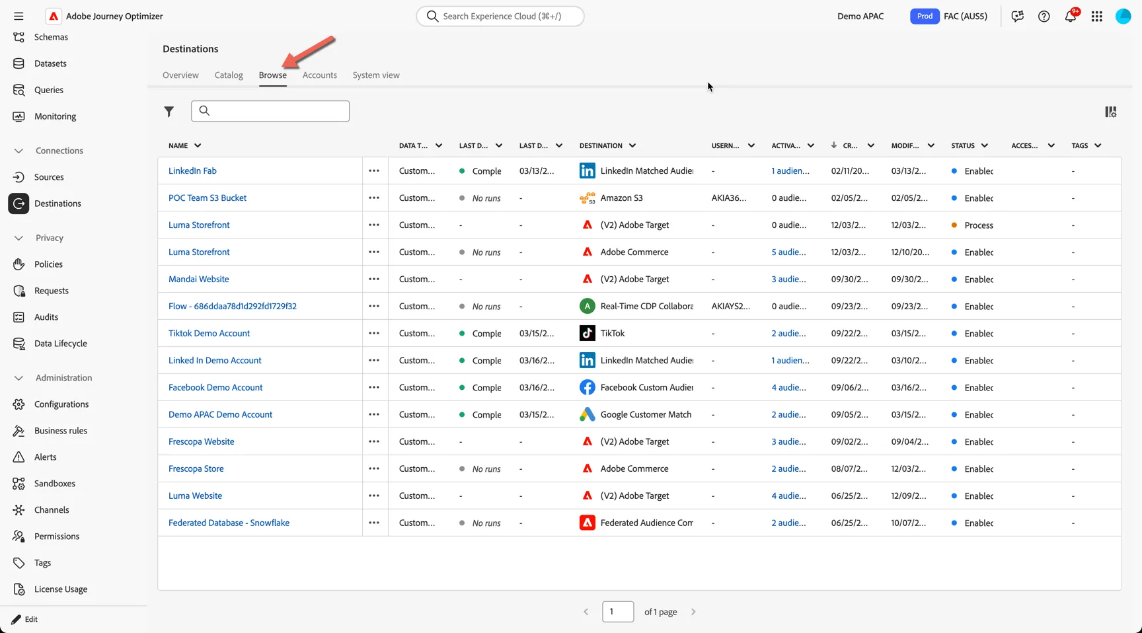Screen dimensions: 1142x633
Task: Open the hamburger navigation menu
Action: point(19,16)
